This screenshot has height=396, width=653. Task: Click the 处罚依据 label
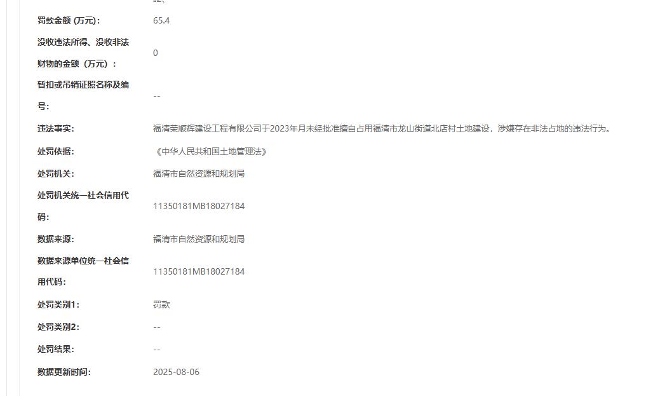[x=56, y=151]
